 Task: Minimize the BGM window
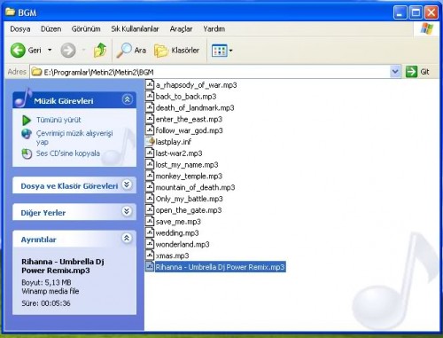(x=400, y=12)
